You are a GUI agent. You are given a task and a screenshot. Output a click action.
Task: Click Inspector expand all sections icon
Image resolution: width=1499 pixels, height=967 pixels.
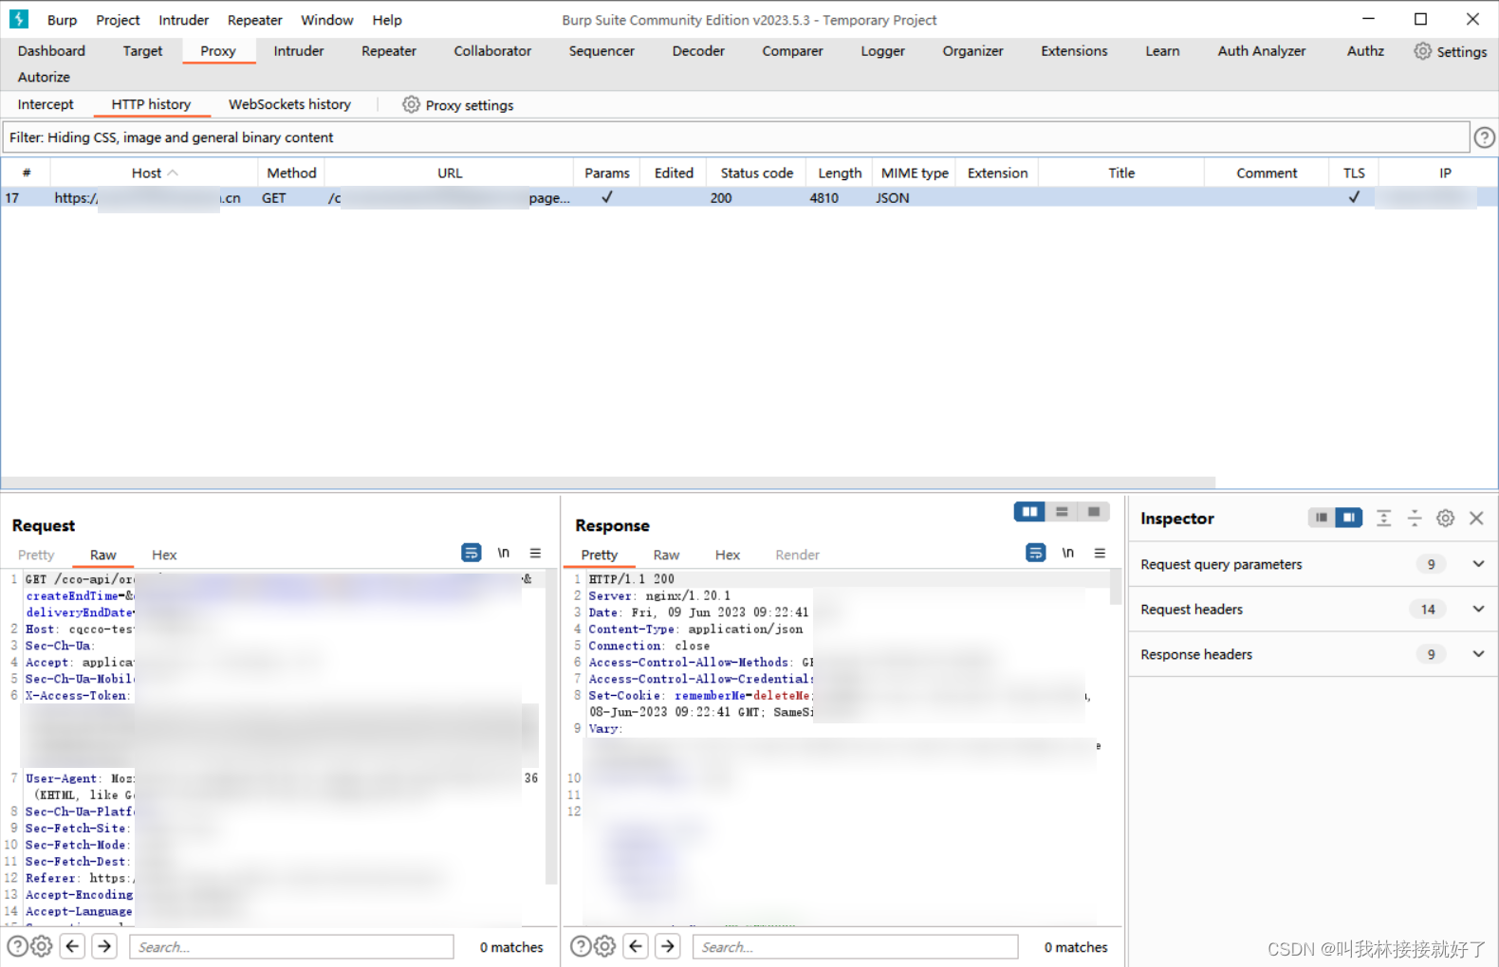point(1384,518)
